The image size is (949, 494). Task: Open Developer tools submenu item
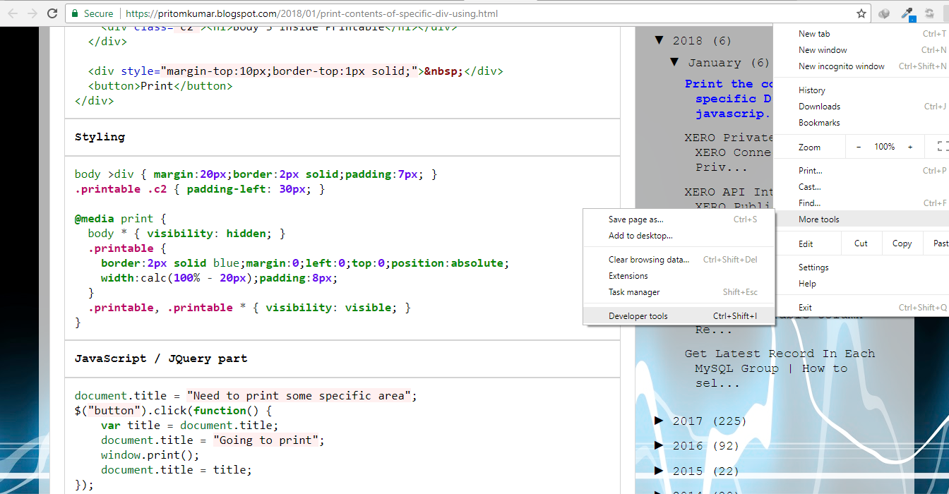click(679, 316)
